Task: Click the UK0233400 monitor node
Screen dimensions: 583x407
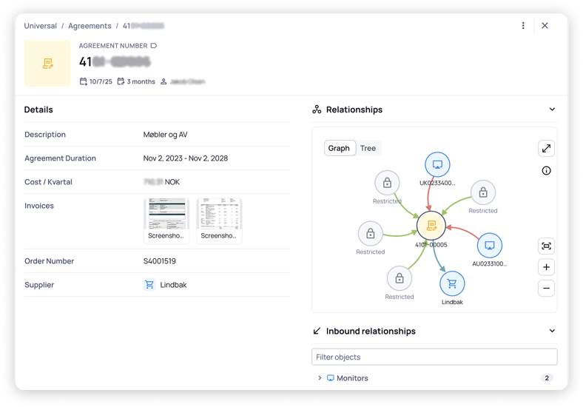Action: [437, 164]
